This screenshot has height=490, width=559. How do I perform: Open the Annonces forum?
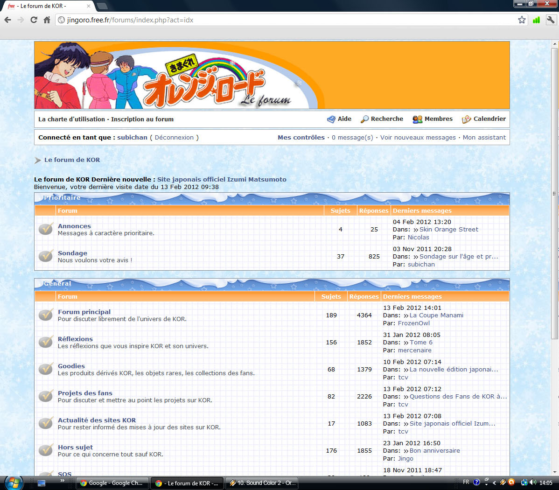click(74, 226)
